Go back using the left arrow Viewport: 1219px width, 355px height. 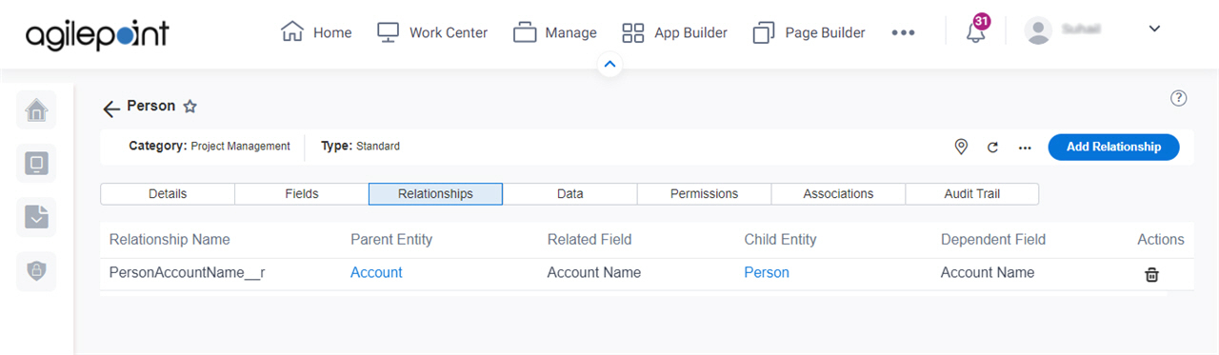click(111, 108)
